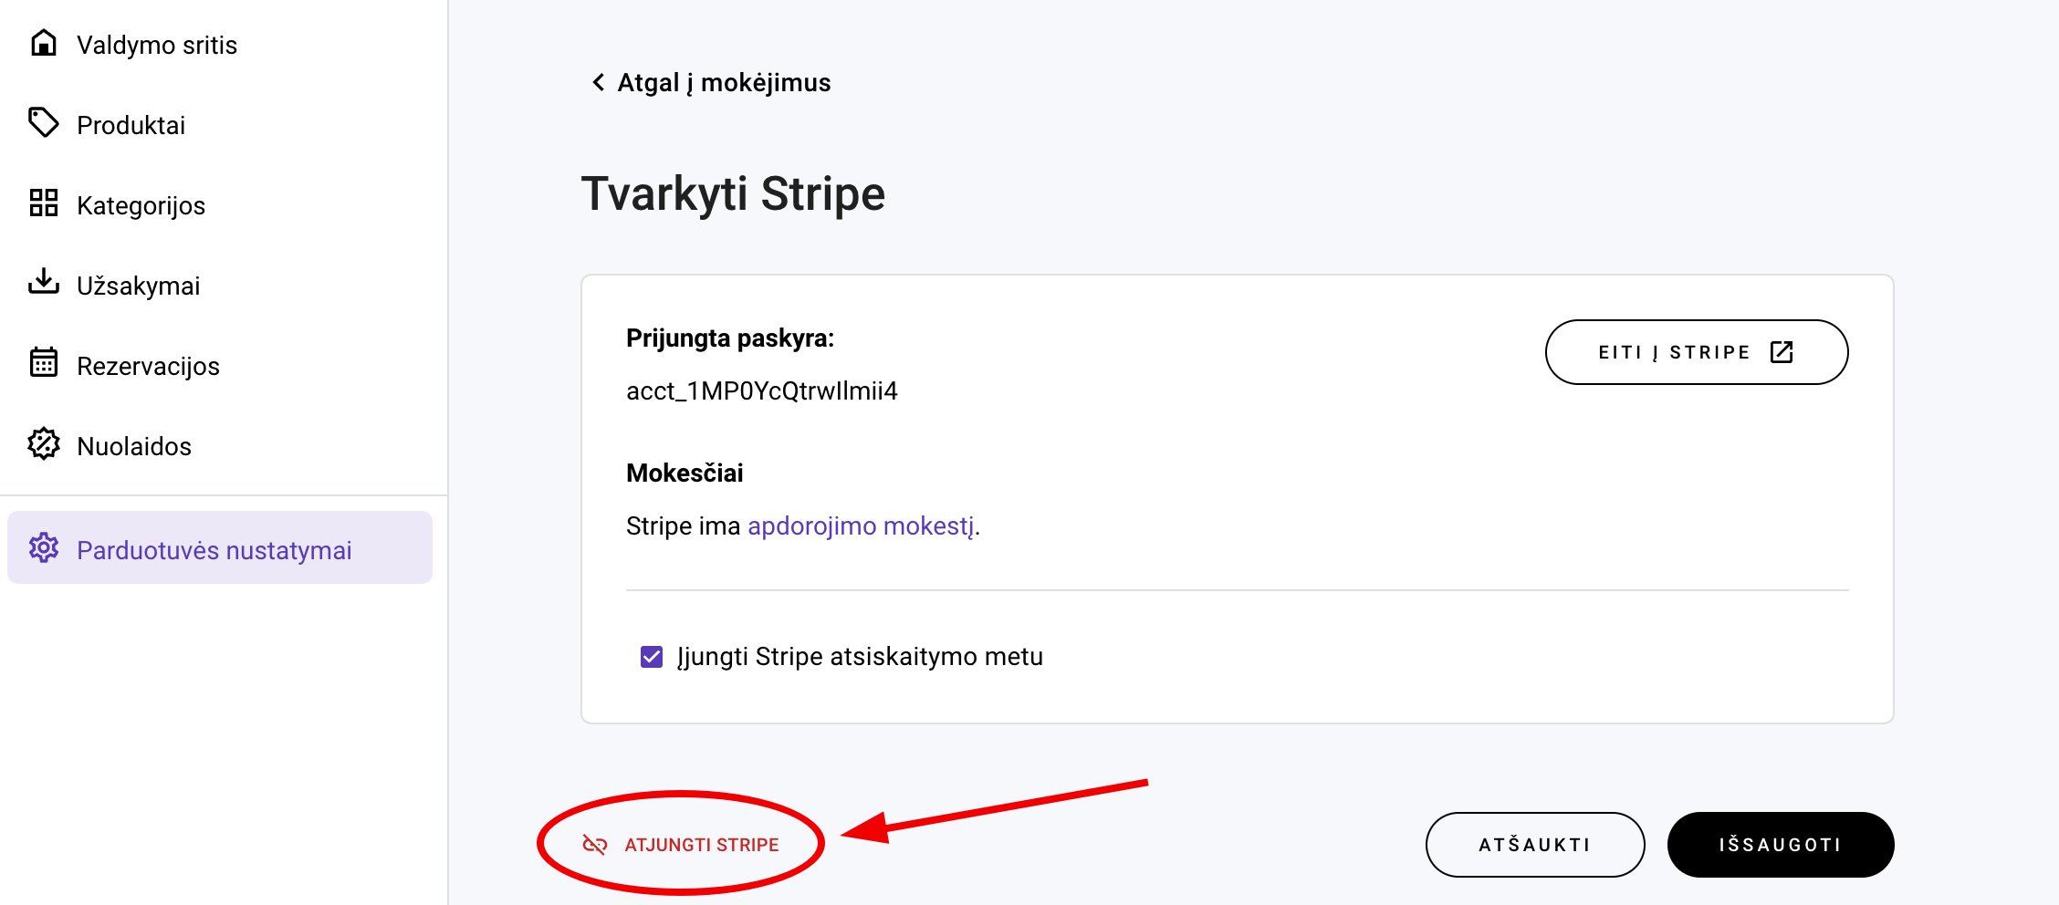Click the Kategorijos grid icon

click(44, 203)
